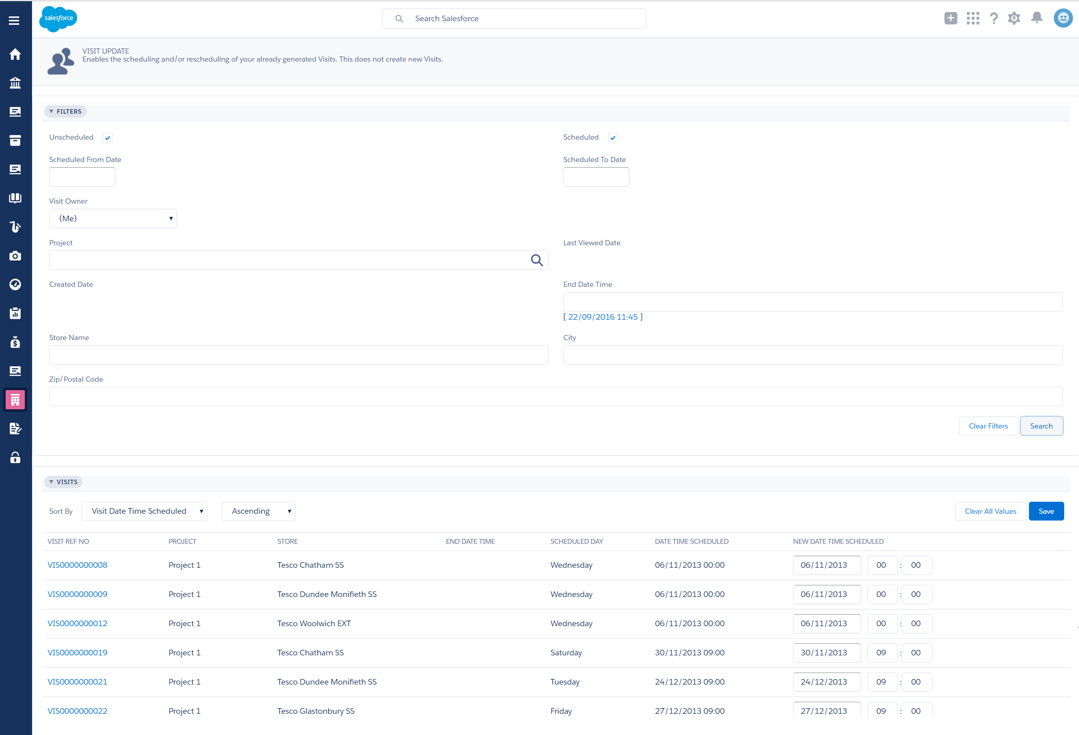The height and width of the screenshot is (735, 1079).
Task: Click the notifications bell icon
Action: (1036, 18)
